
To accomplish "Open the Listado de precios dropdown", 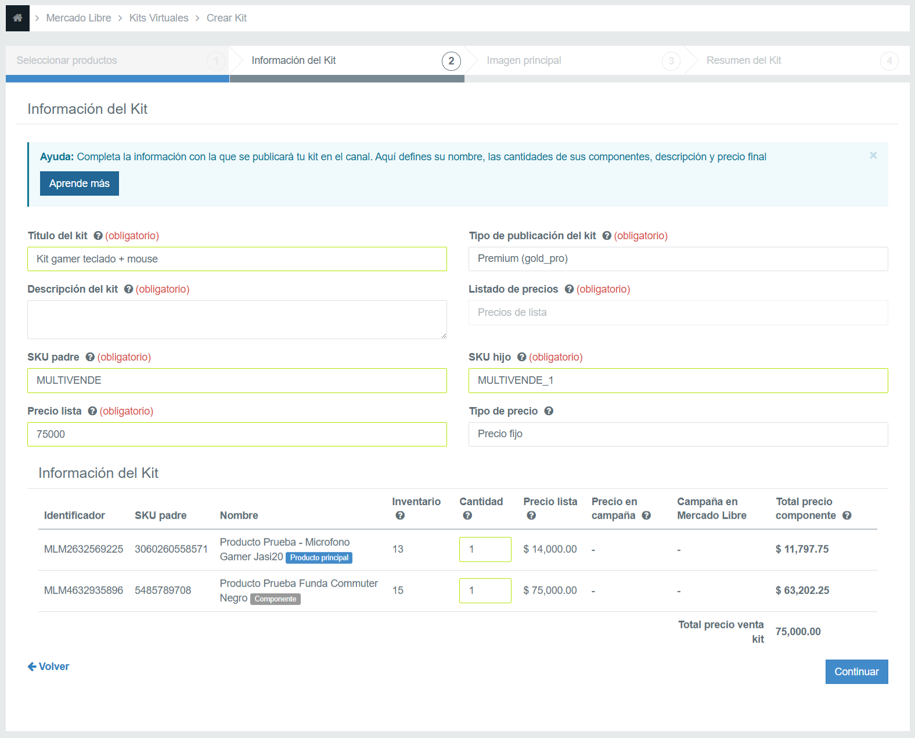I will (678, 313).
